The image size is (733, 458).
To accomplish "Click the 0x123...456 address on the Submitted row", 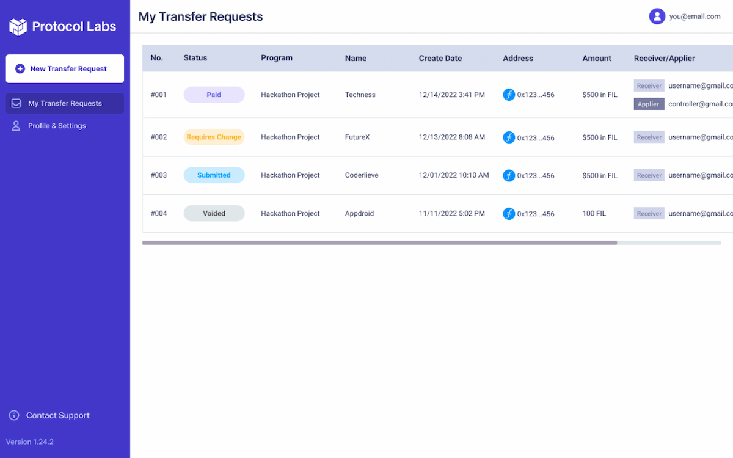I will point(534,175).
